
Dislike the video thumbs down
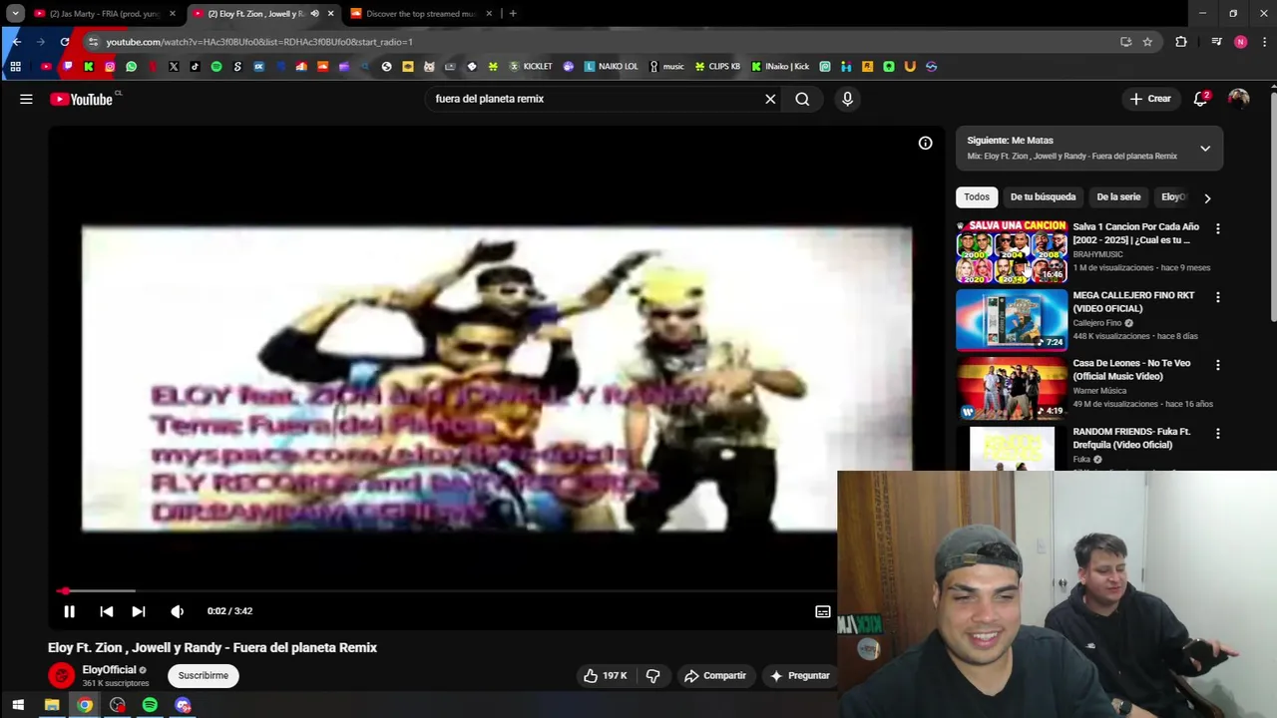pos(652,675)
